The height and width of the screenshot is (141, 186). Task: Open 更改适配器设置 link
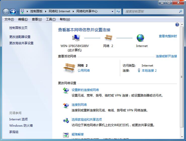point(20,37)
